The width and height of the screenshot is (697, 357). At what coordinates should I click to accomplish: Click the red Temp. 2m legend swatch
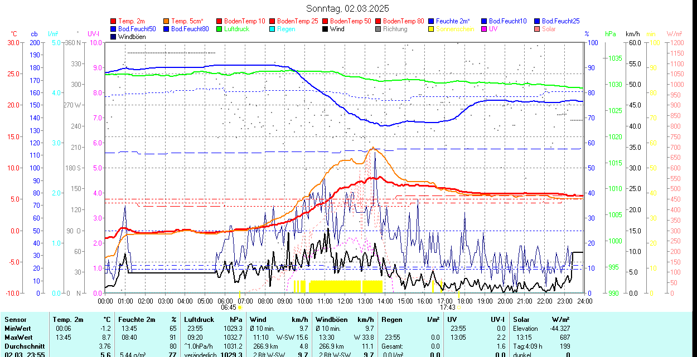[x=114, y=21]
